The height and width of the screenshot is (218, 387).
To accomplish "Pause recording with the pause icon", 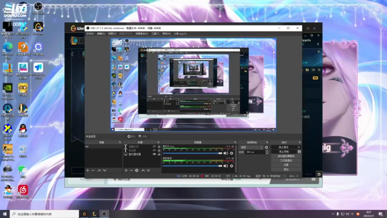I will (x=299, y=152).
